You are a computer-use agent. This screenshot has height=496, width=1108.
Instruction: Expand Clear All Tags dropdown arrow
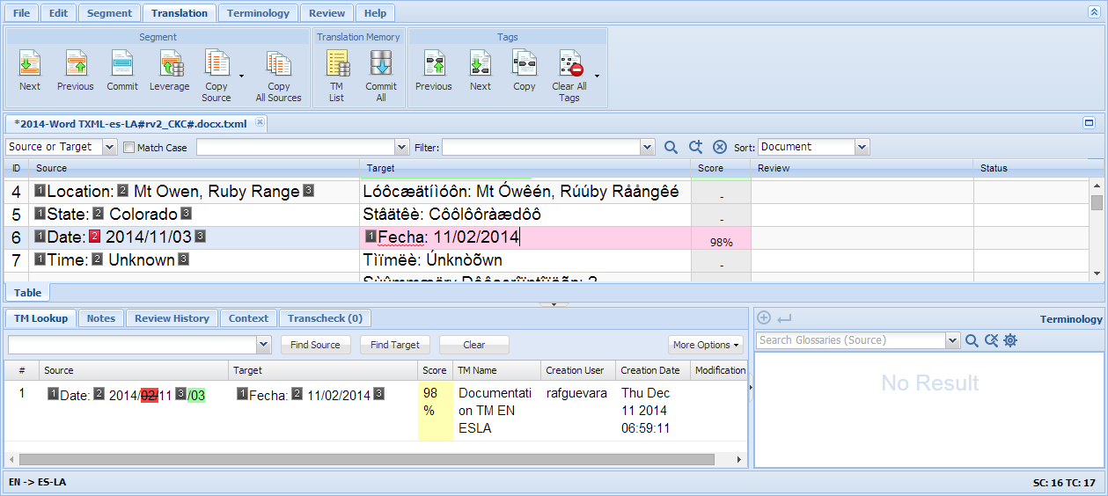point(597,77)
